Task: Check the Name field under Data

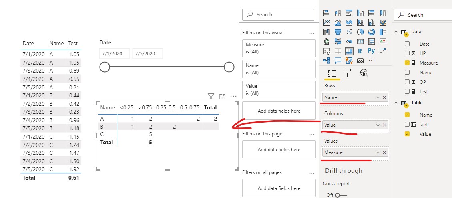Action: pyautogui.click(x=407, y=72)
